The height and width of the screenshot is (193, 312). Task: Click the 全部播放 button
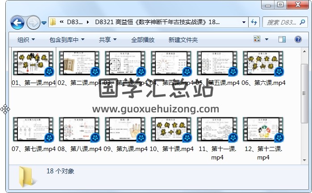[x=142, y=40]
